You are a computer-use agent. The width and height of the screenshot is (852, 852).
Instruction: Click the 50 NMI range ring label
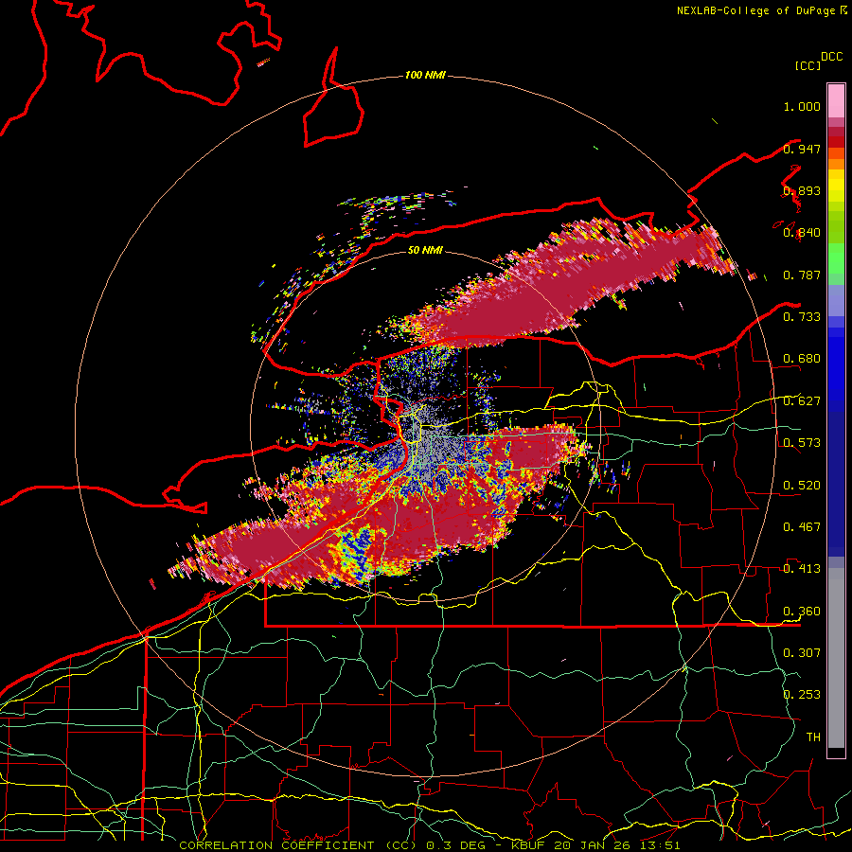425,250
